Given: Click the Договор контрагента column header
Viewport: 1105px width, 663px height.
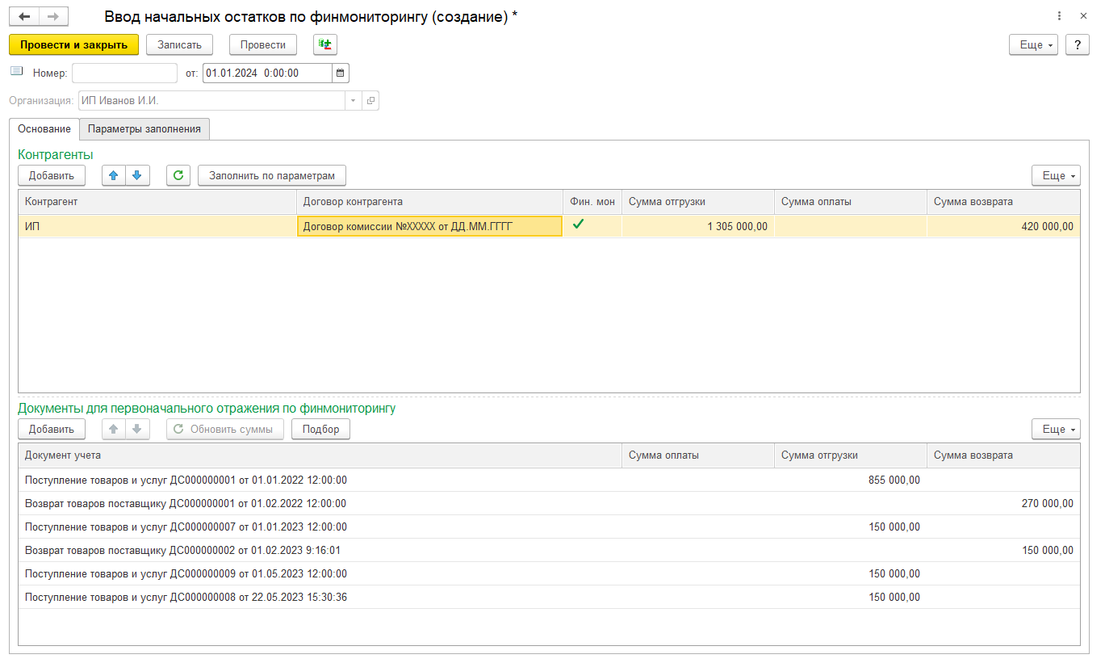Looking at the screenshot, I should [430, 202].
